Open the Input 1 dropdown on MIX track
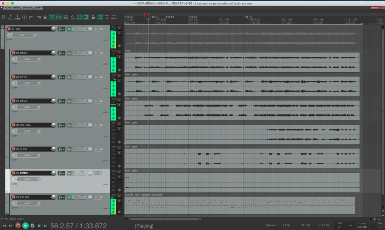This screenshot has height=230, width=385. point(23,35)
